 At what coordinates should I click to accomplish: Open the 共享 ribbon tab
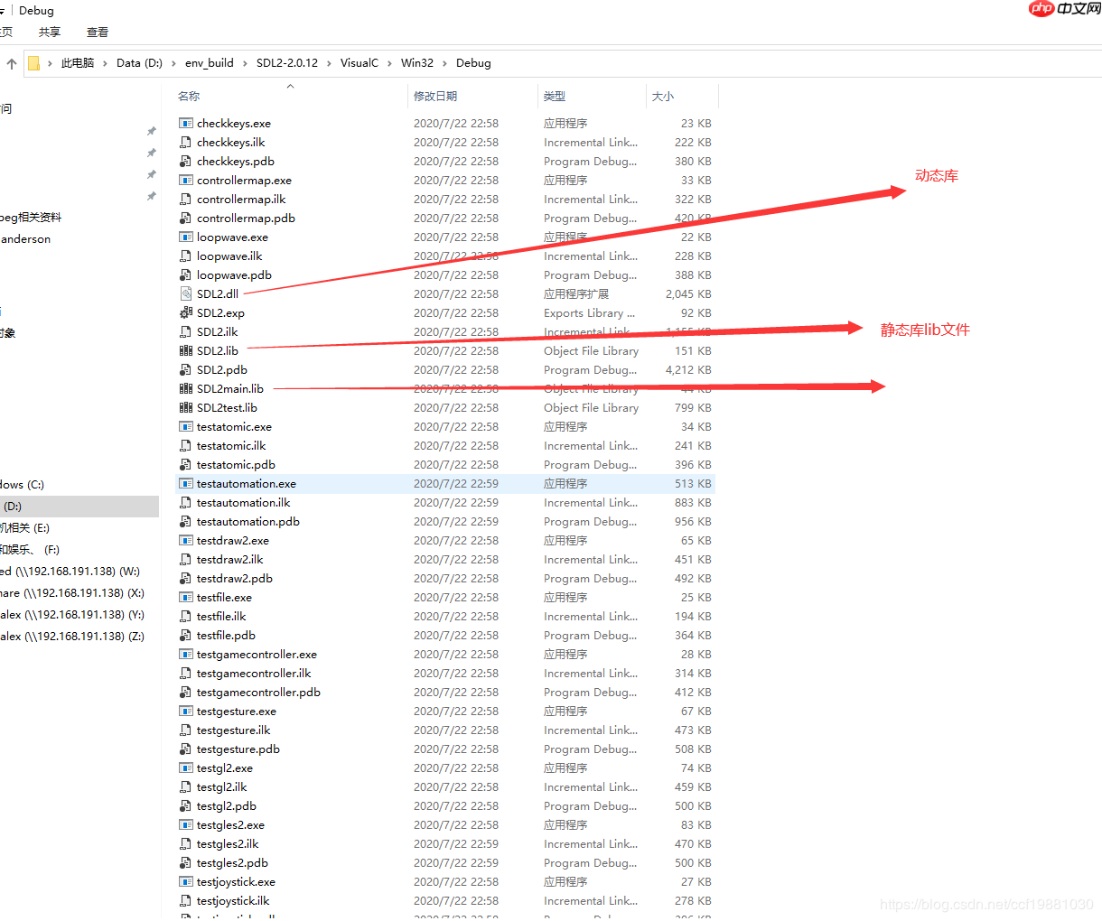coord(50,33)
